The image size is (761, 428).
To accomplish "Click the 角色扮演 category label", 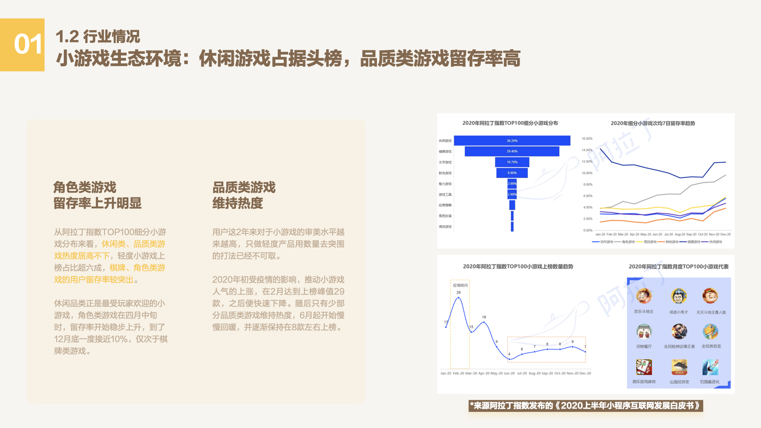I will click(445, 216).
